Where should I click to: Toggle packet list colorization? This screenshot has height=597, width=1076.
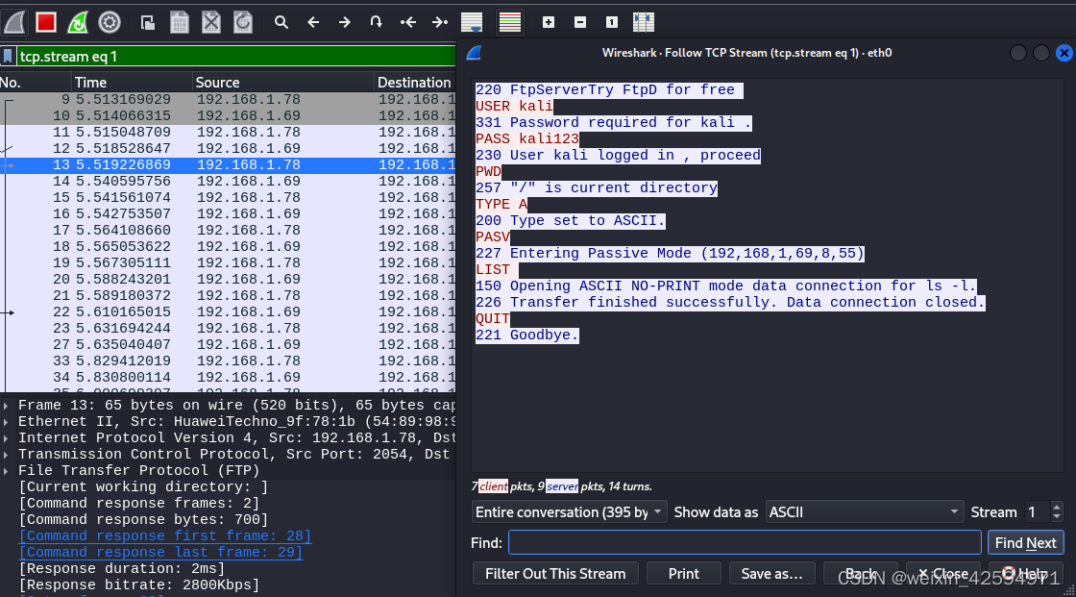click(510, 23)
